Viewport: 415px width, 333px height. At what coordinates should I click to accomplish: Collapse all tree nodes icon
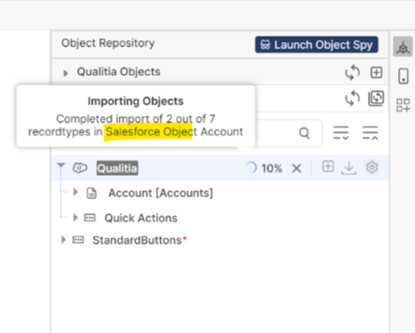click(x=370, y=133)
